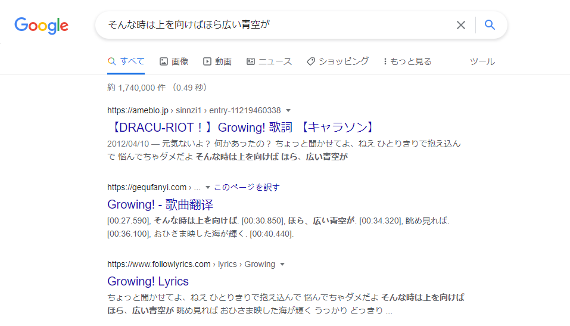Open the followlyrics.com result dropdown arrow
The width and height of the screenshot is (570, 326).
pos(282,264)
